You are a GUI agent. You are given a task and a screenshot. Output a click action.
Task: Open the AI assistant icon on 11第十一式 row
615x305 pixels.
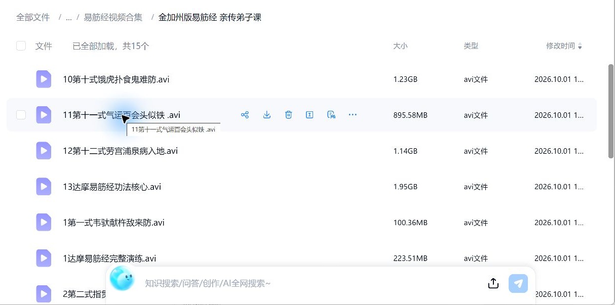pyautogui.click(x=331, y=115)
